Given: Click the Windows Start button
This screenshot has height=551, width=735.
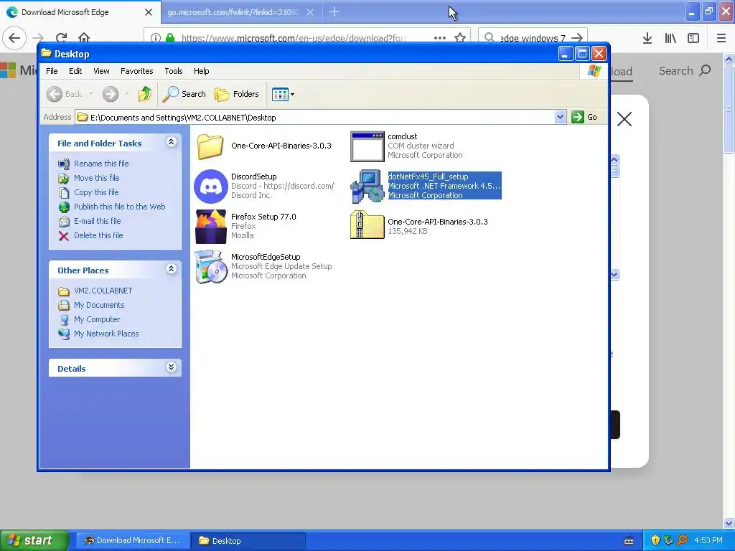Looking at the screenshot, I should 34,541.
